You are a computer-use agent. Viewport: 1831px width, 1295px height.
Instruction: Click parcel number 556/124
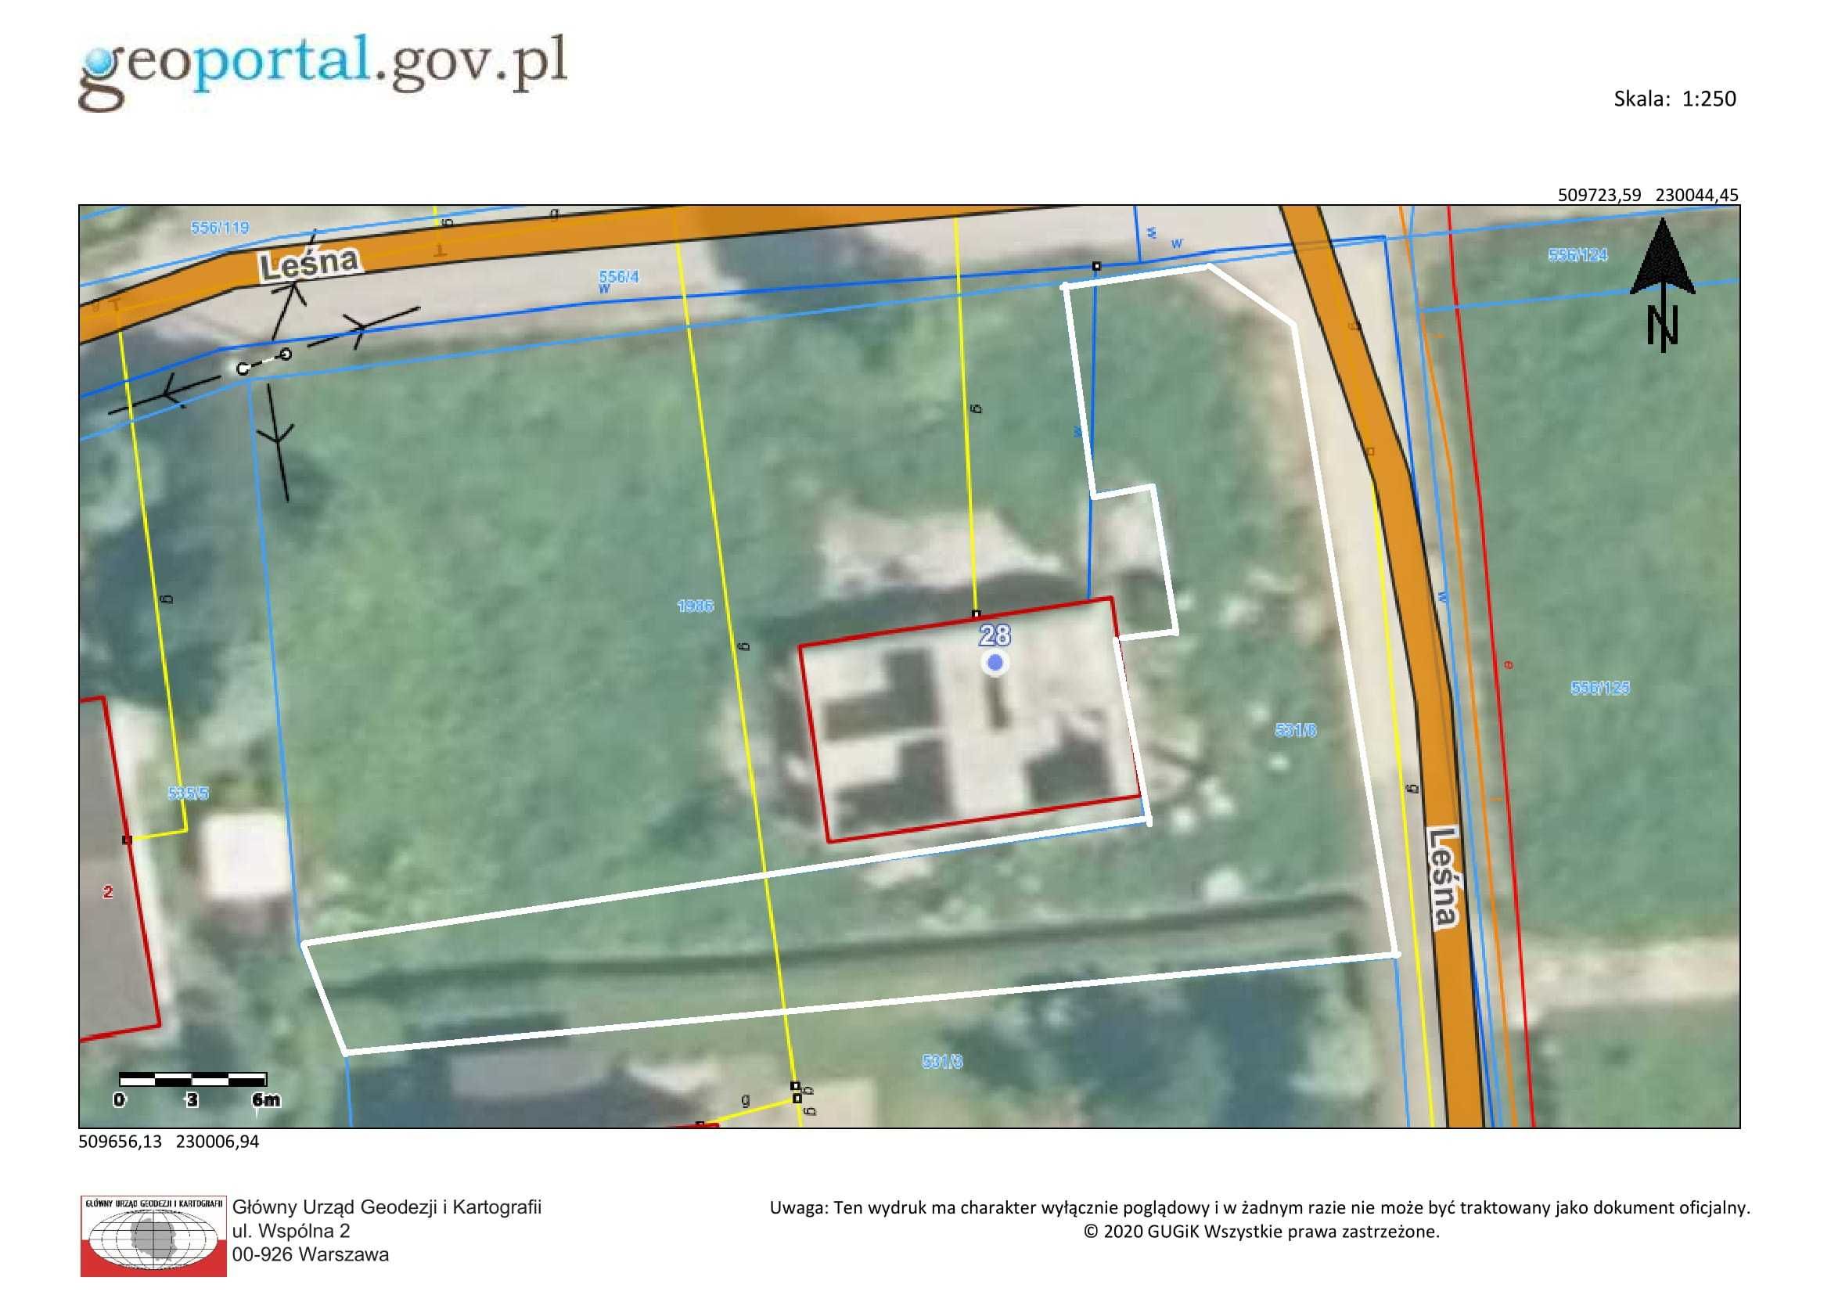(x=1577, y=255)
